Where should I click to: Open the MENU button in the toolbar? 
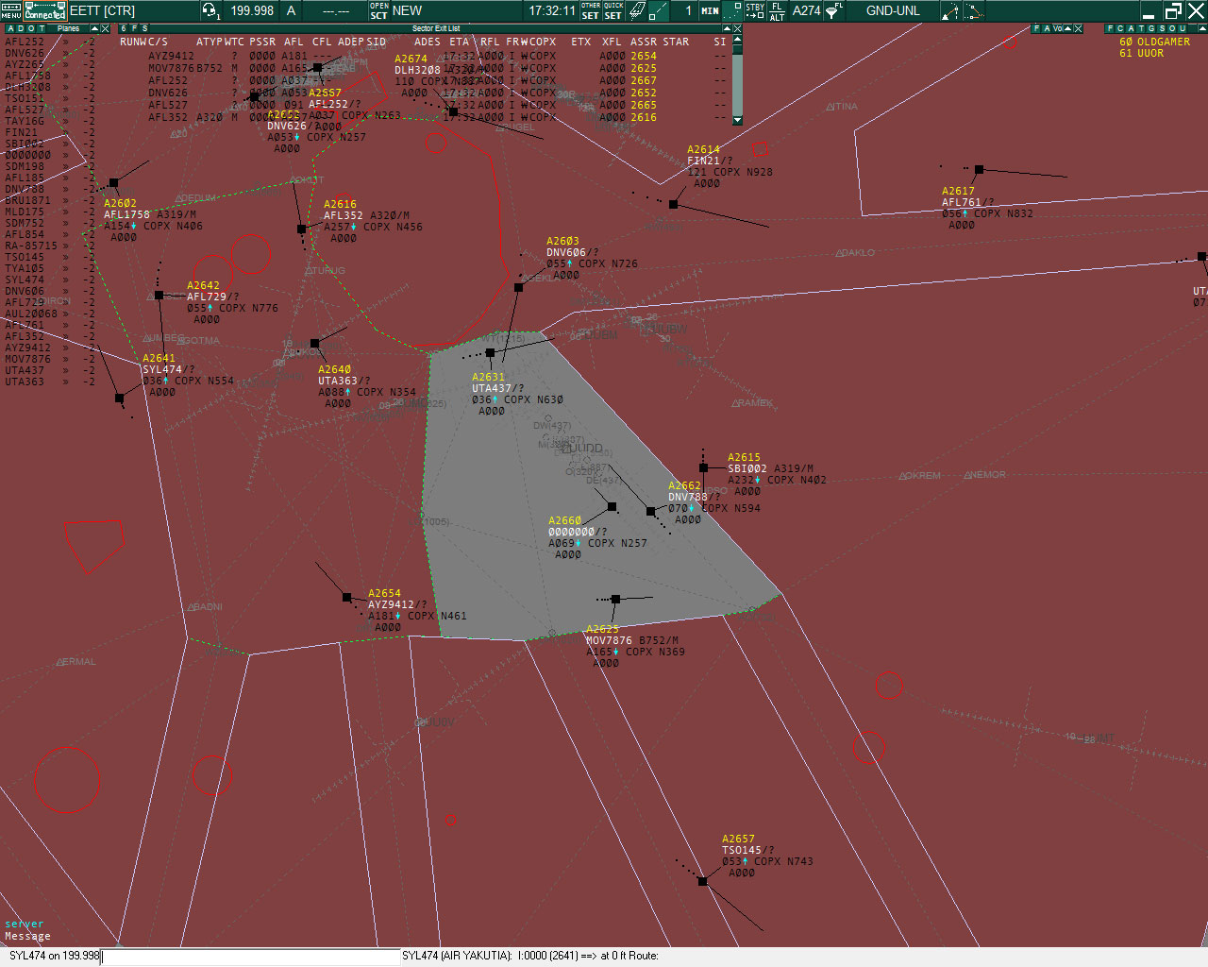point(11,10)
